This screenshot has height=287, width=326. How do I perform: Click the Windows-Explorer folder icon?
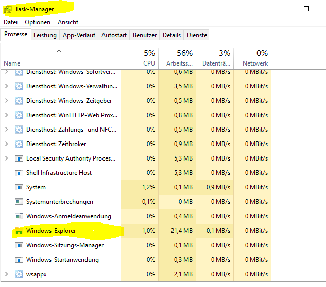[x=19, y=231]
